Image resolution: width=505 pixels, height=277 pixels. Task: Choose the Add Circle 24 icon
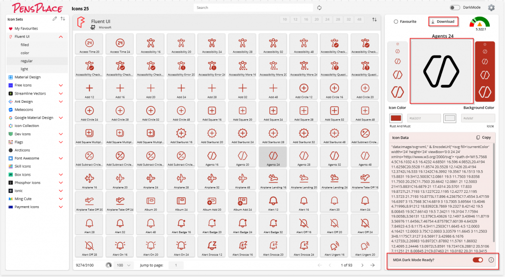(x=89, y=112)
